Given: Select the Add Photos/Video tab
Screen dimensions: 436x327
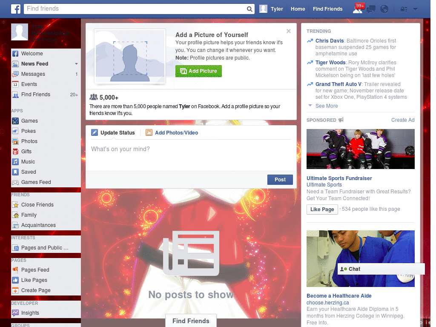Looking at the screenshot, I should [172, 133].
